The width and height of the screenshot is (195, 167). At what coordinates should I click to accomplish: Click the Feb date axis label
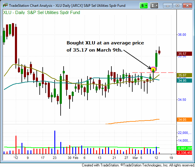tap(76, 158)
